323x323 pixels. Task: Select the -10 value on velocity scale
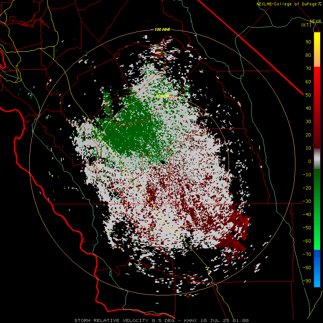307,175
